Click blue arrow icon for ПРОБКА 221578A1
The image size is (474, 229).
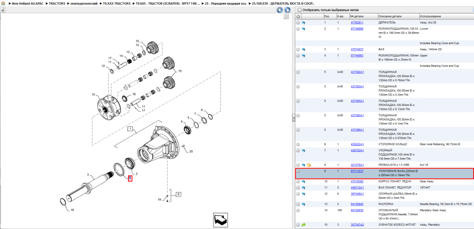[303, 165]
